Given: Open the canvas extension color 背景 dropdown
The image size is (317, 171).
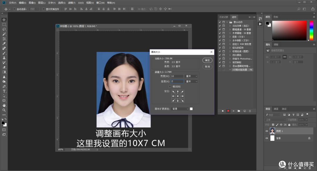Looking at the screenshot, I should tap(179, 108).
